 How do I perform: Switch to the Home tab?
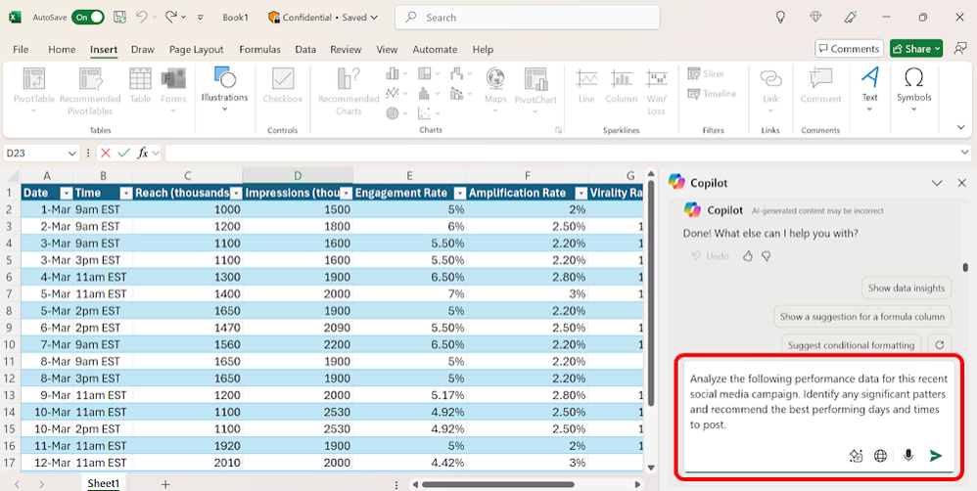point(62,49)
